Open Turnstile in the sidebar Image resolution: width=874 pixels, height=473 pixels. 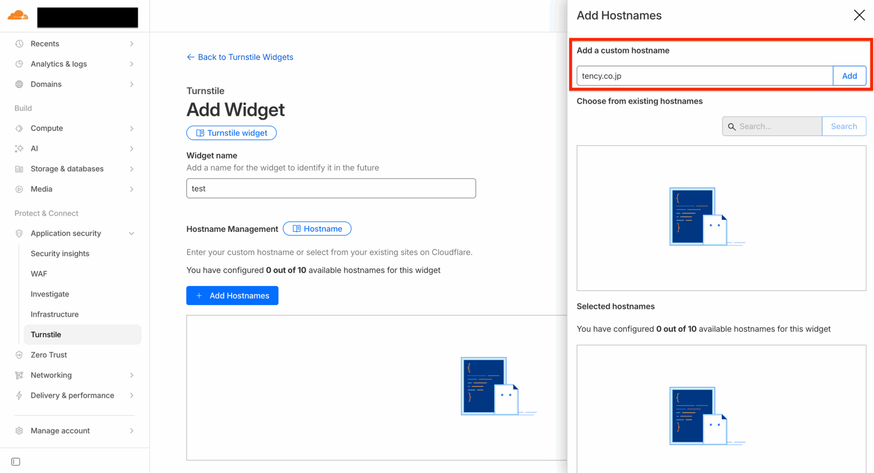(x=46, y=335)
